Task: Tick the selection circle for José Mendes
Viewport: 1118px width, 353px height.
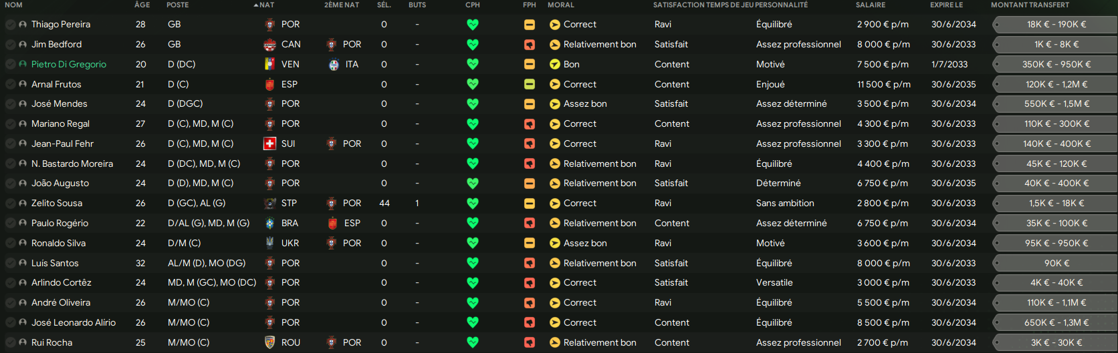Action: 10,104
